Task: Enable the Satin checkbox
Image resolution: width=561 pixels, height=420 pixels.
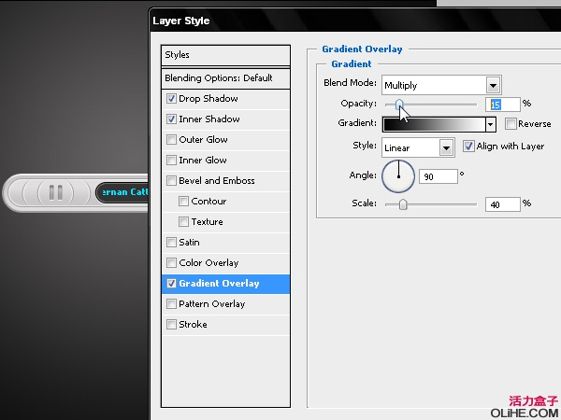Action: point(171,242)
